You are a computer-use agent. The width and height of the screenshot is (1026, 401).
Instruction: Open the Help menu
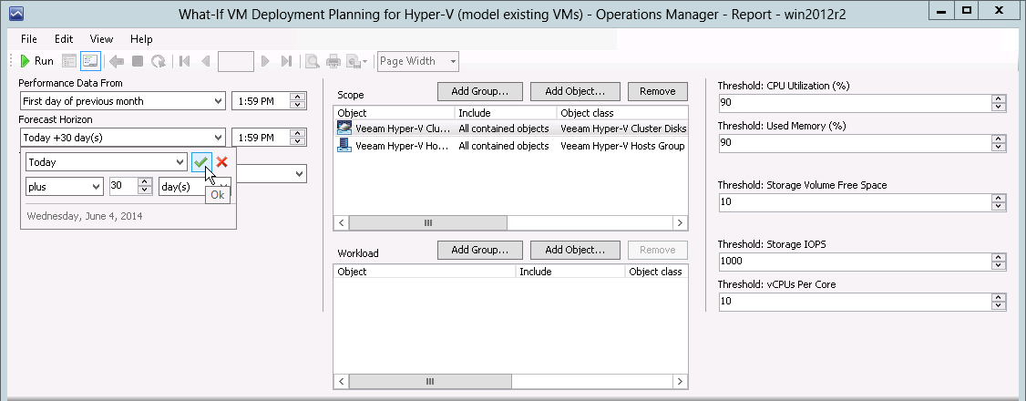coord(141,39)
